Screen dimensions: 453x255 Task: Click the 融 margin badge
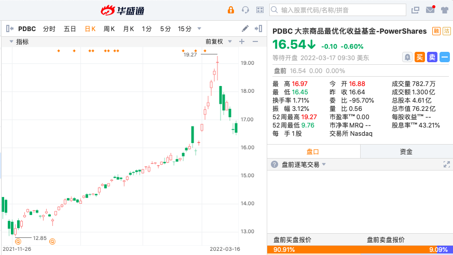coord(436,31)
